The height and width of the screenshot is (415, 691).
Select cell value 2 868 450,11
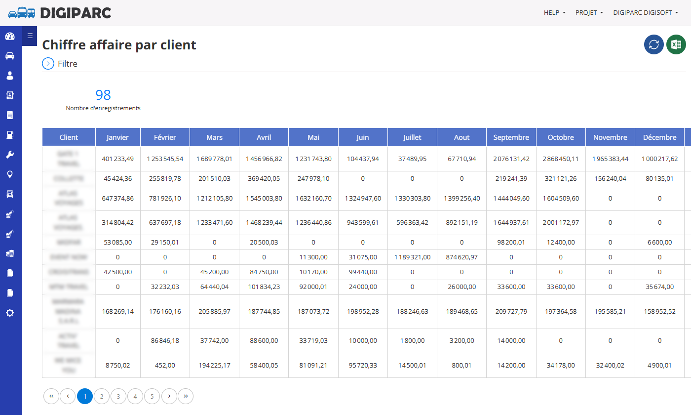click(561, 159)
